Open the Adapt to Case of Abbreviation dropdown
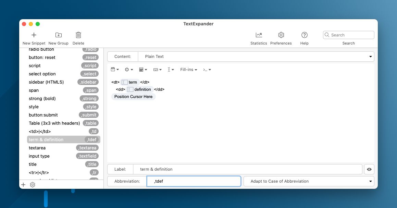This screenshot has height=208, width=397. pos(309,181)
